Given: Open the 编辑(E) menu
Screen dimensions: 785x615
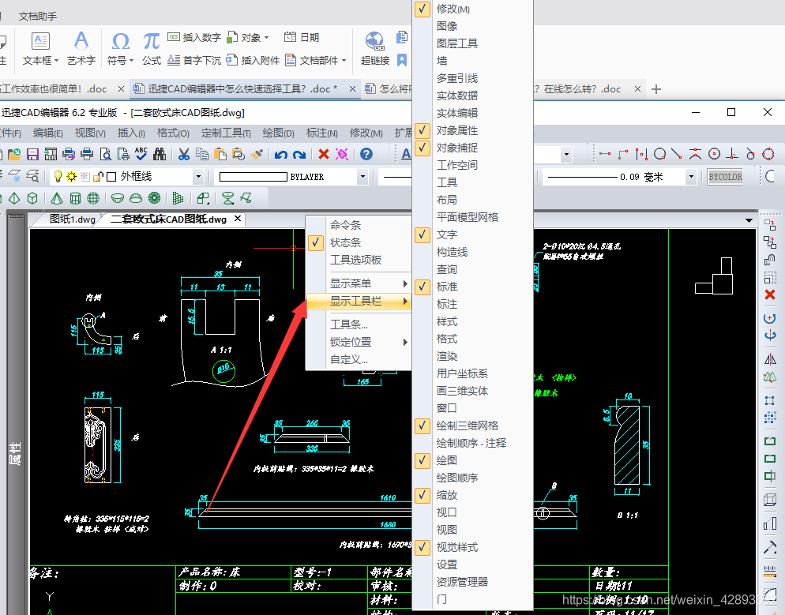Looking at the screenshot, I should coord(47,133).
